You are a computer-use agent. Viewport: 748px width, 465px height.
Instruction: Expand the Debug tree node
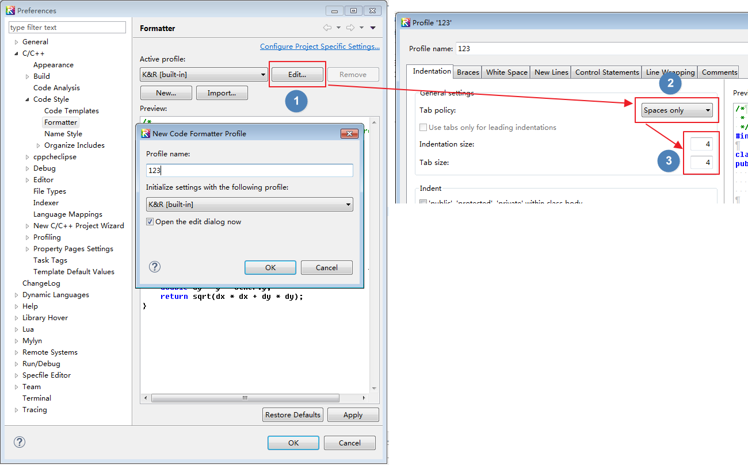(x=27, y=168)
